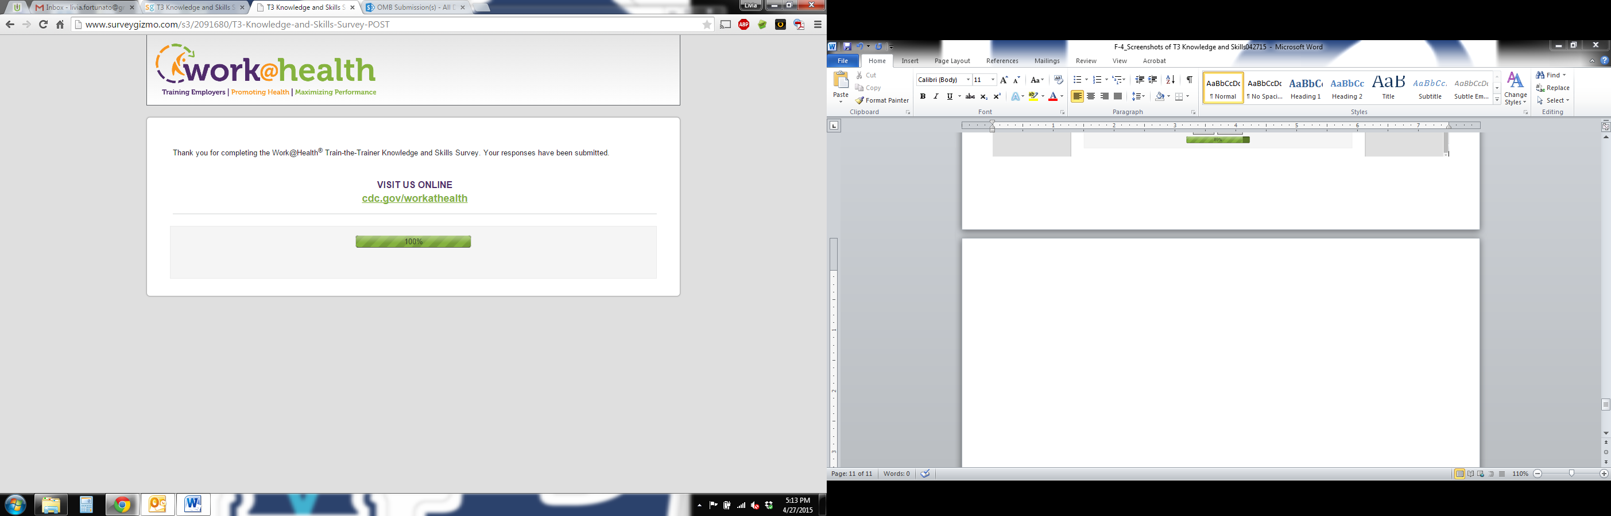Open the Word Help question mark
This screenshot has height=516, width=1611.
(1604, 61)
